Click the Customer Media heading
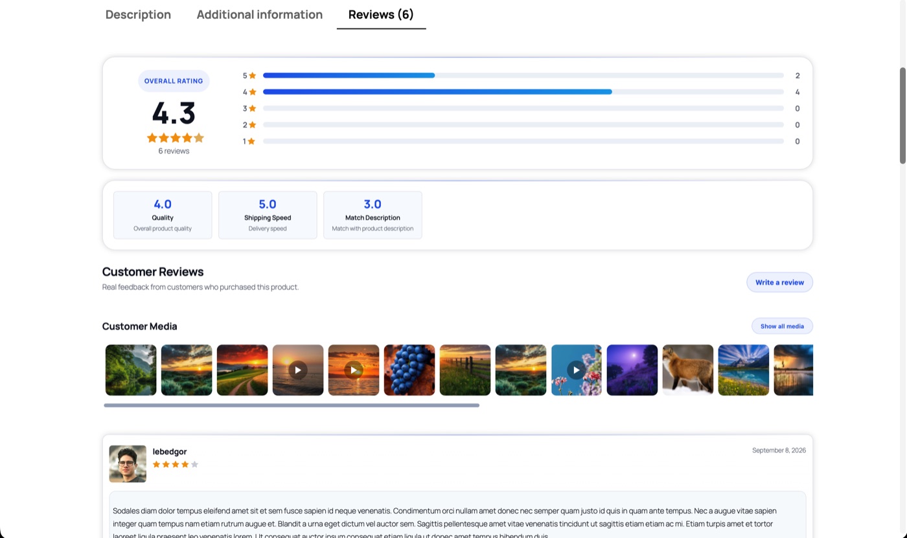907x538 pixels. point(139,326)
